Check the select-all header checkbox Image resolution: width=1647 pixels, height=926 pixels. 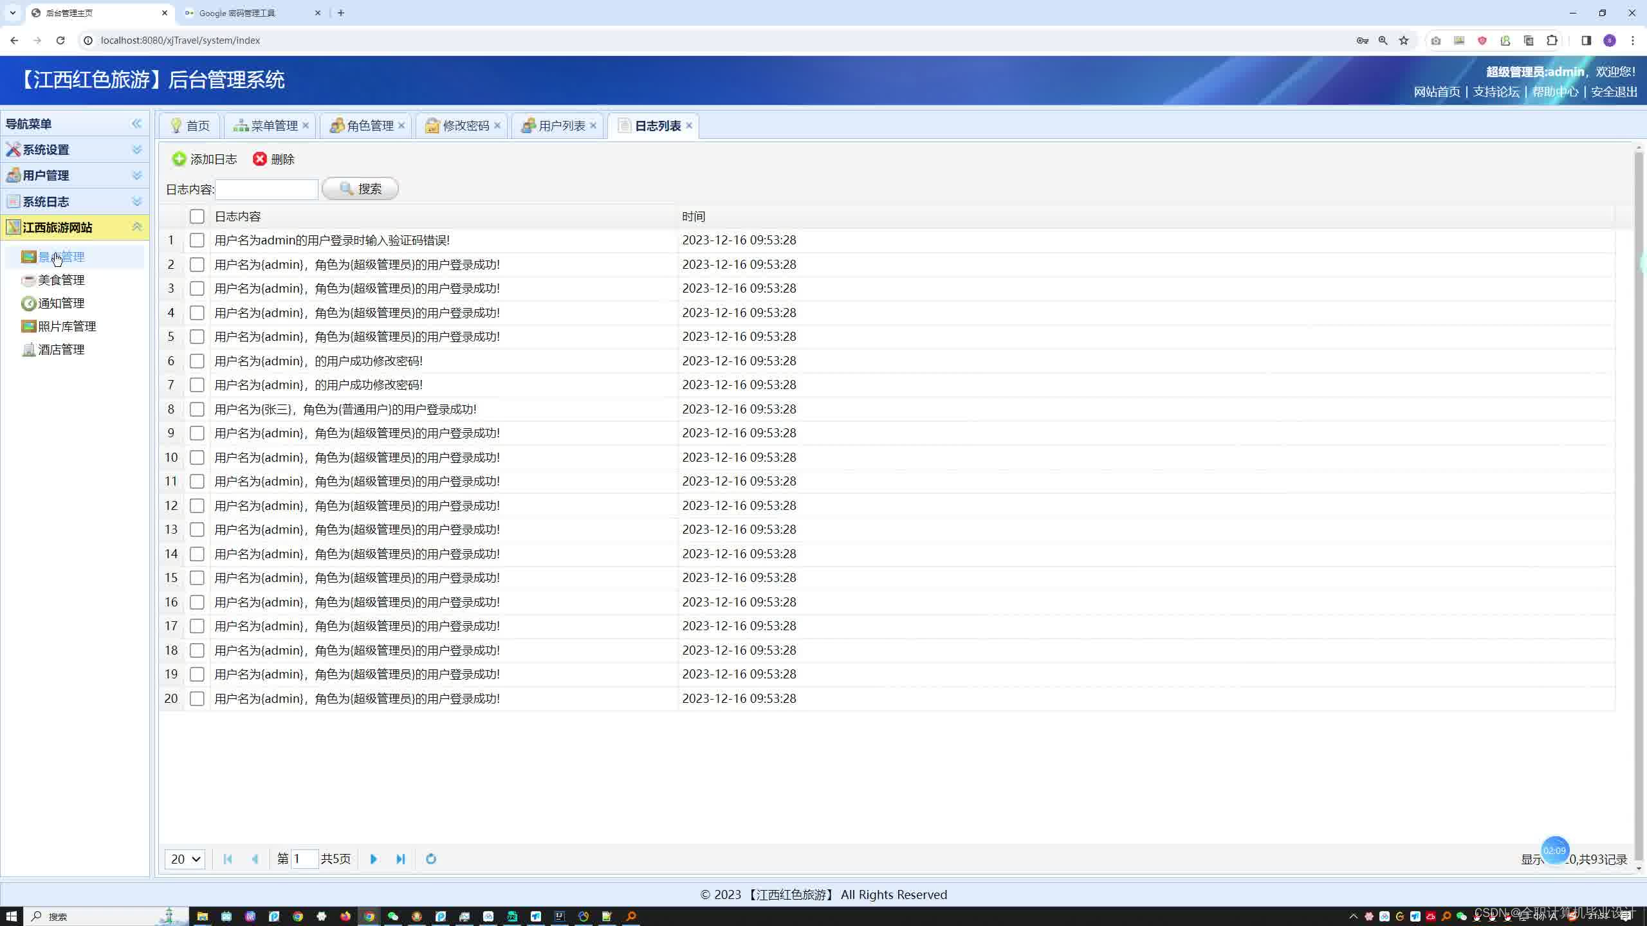pyautogui.click(x=197, y=216)
